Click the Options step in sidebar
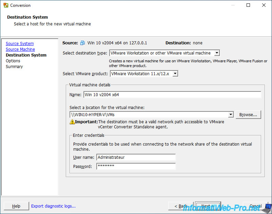 [13, 61]
